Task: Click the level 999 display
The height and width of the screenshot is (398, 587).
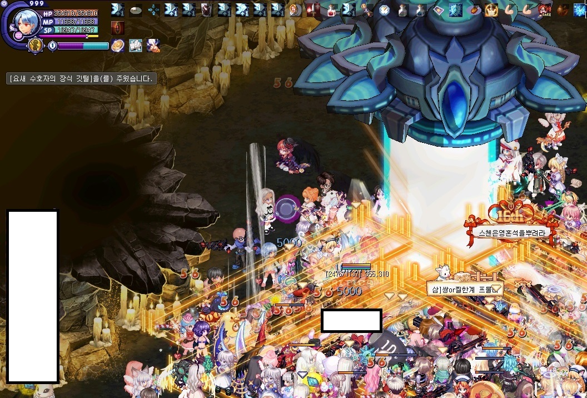Action: (x=37, y=3)
